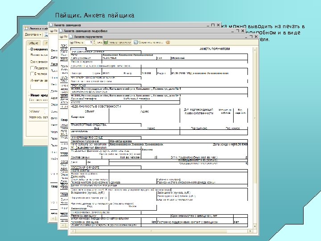Minimize the Анкета поручителя window
321x241 pixels.
pyautogui.click(x=246, y=37)
